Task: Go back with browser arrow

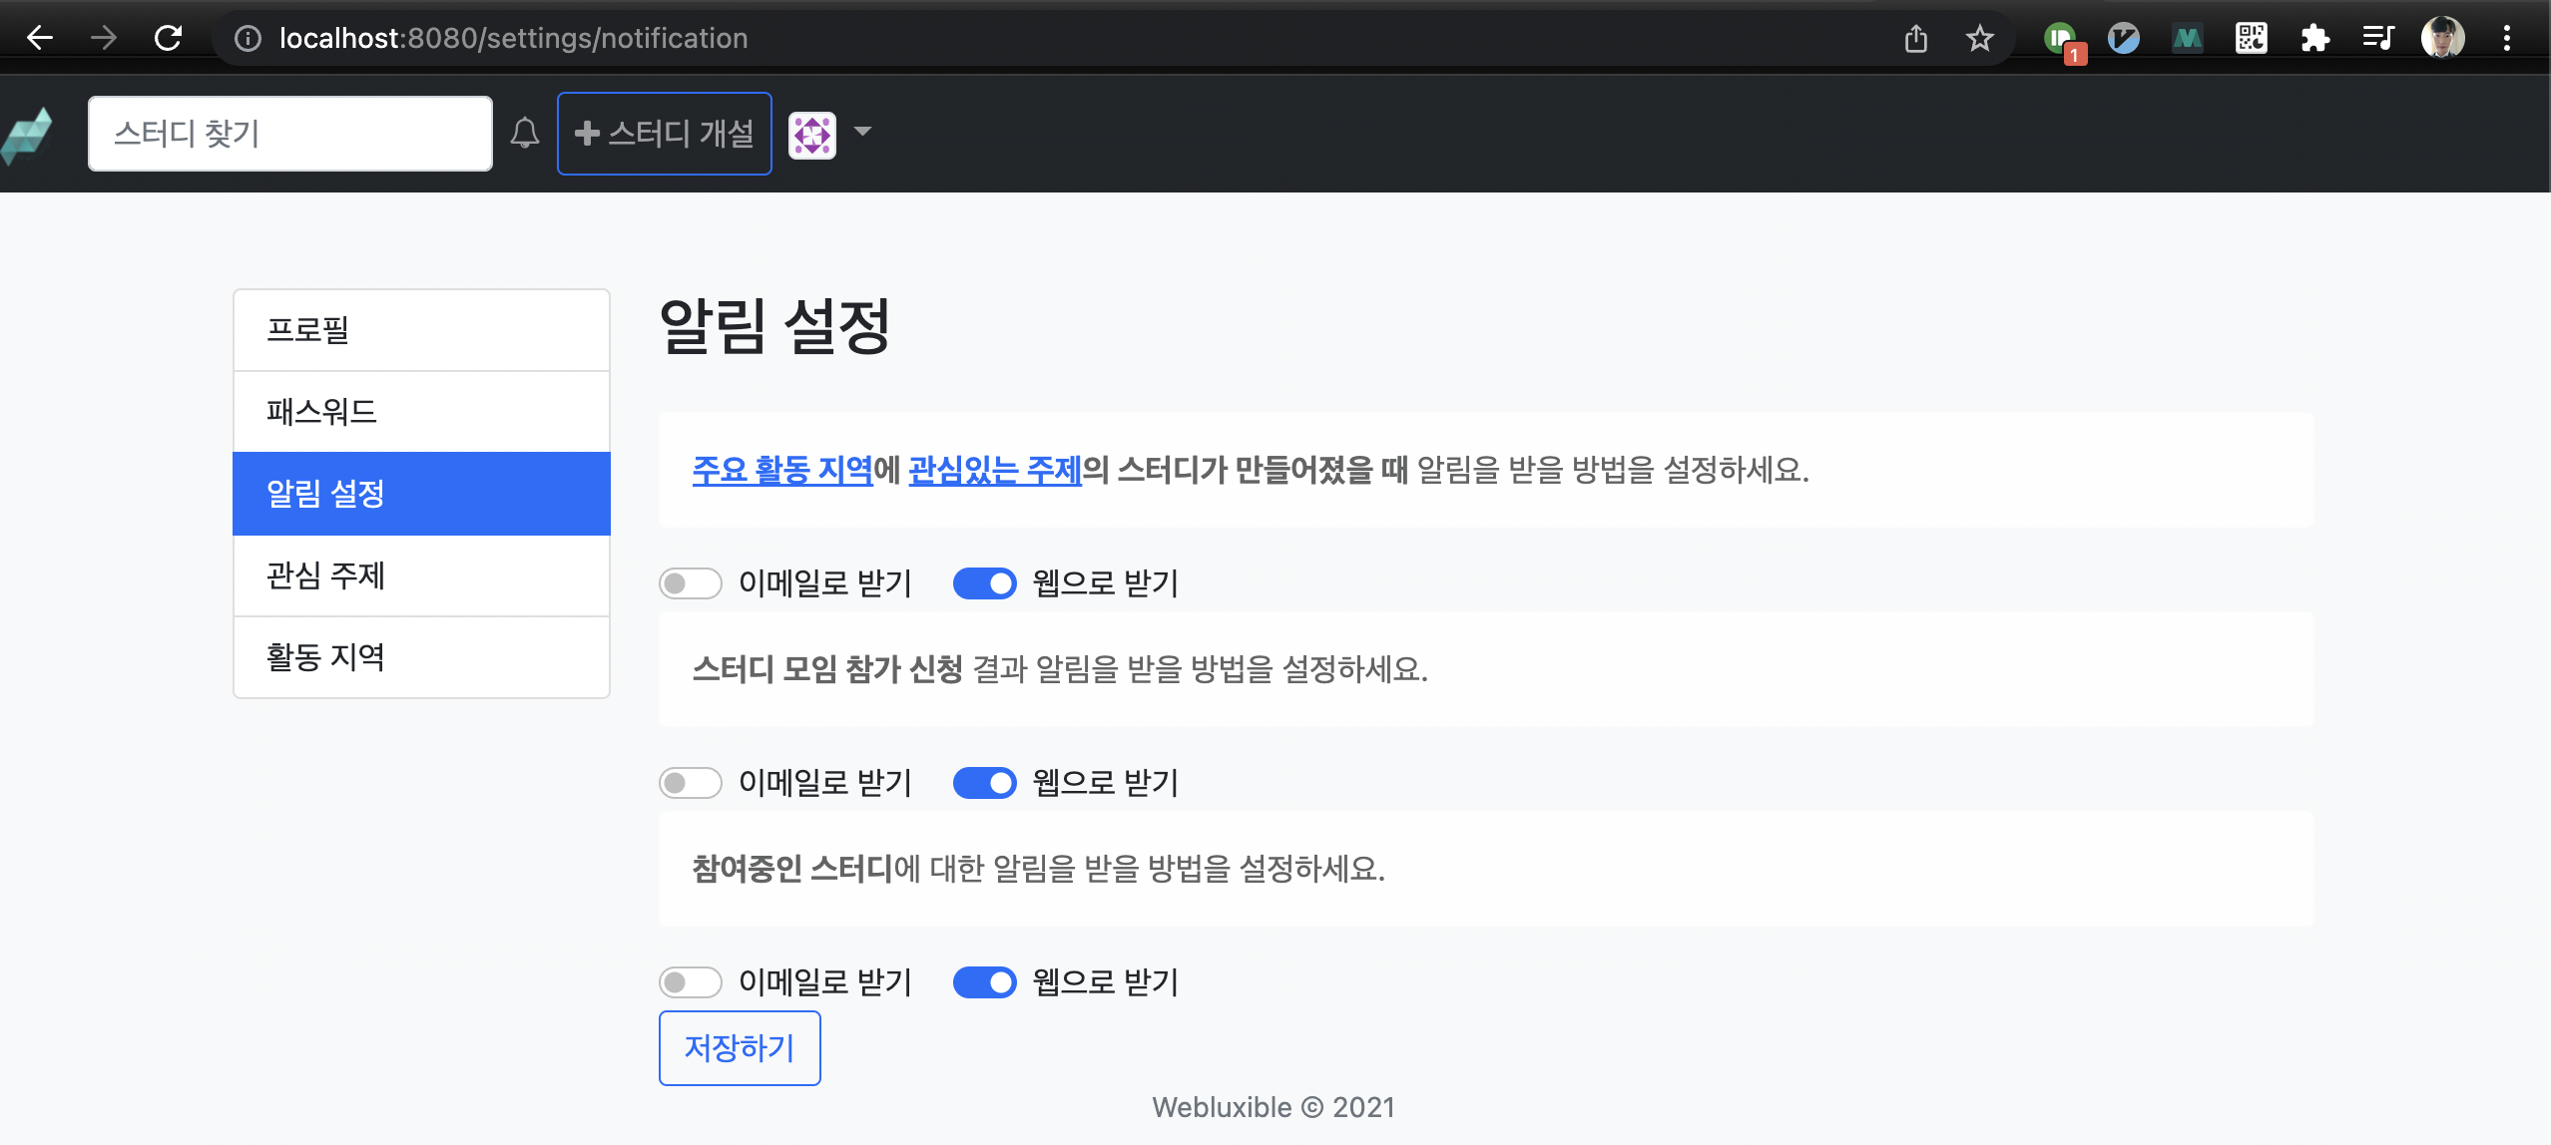Action: [40, 38]
